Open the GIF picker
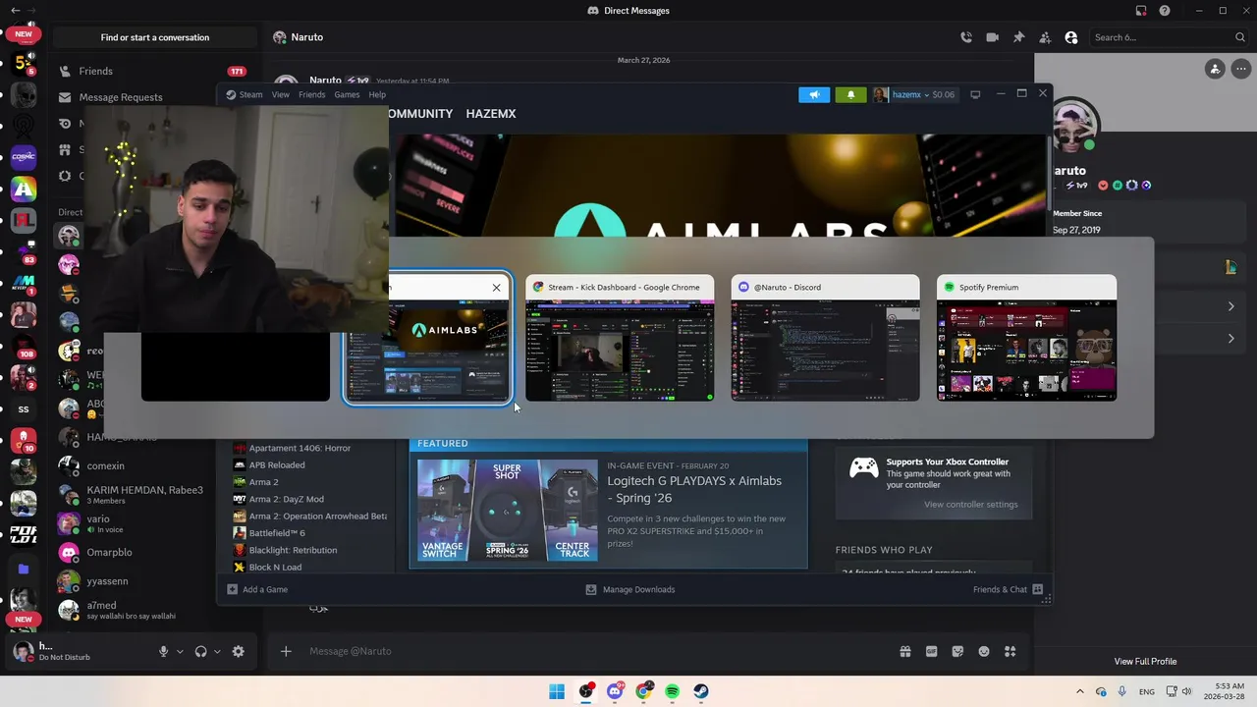1257x707 pixels. (931, 651)
